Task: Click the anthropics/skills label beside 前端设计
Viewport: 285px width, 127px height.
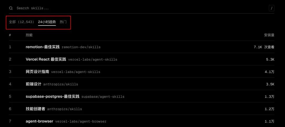Action: pos(60,84)
